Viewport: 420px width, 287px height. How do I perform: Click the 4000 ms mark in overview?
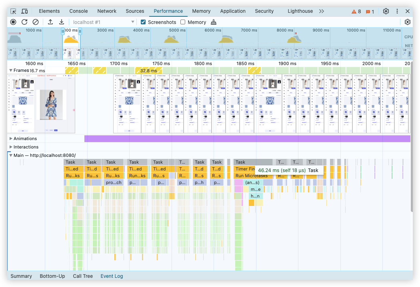tap(141, 30)
